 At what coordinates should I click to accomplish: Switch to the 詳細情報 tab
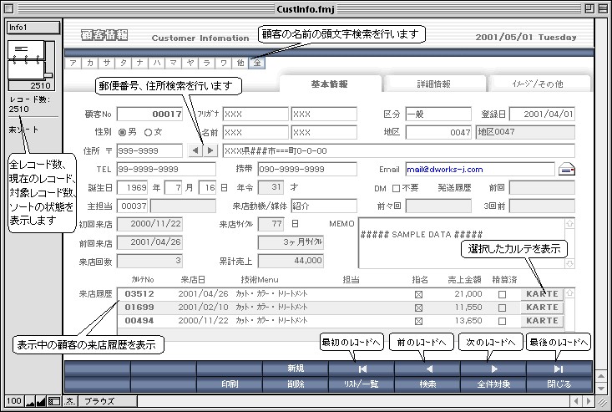coord(434,84)
